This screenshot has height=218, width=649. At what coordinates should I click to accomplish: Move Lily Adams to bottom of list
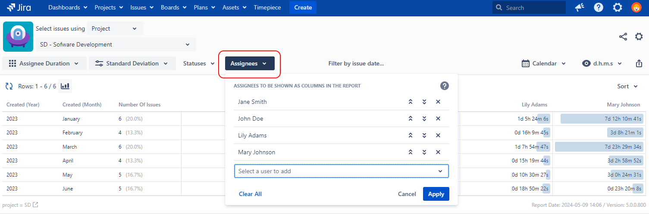tap(424, 135)
